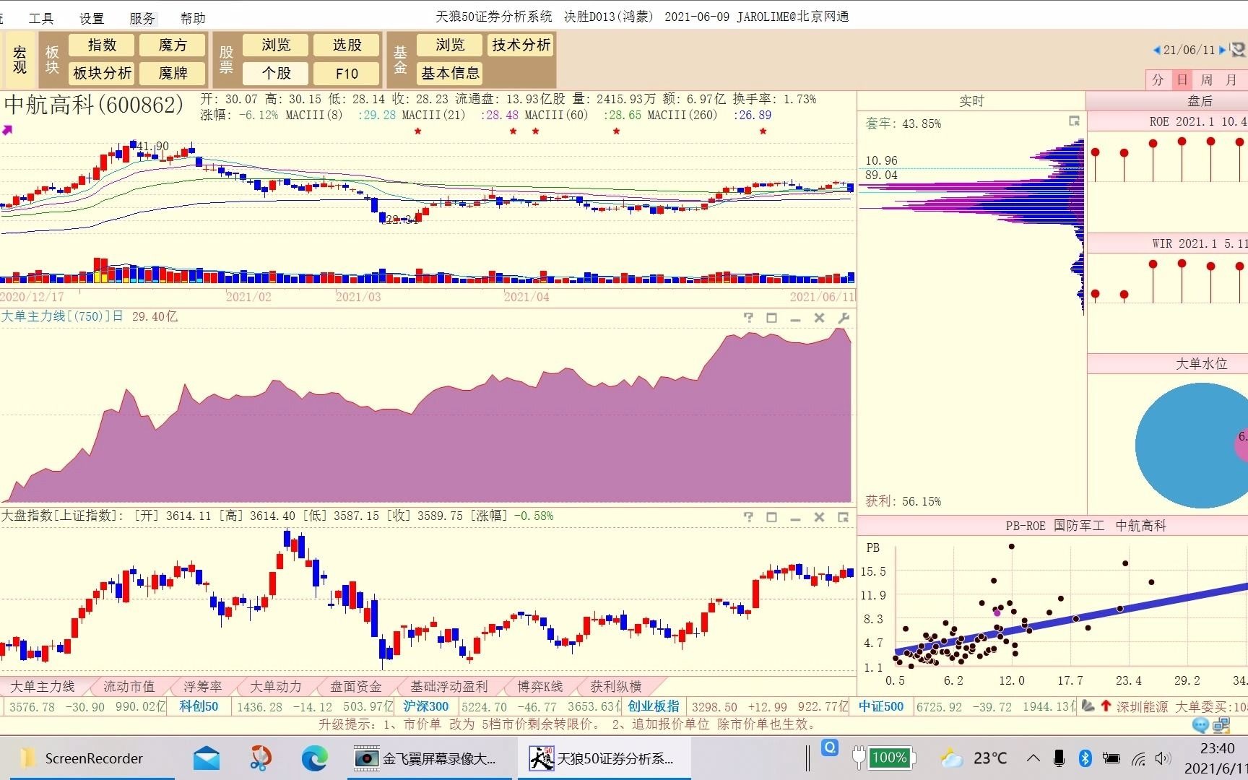Screen dimensions: 1248x780
Task: Select the 实时 panel tab
Action: click(971, 101)
